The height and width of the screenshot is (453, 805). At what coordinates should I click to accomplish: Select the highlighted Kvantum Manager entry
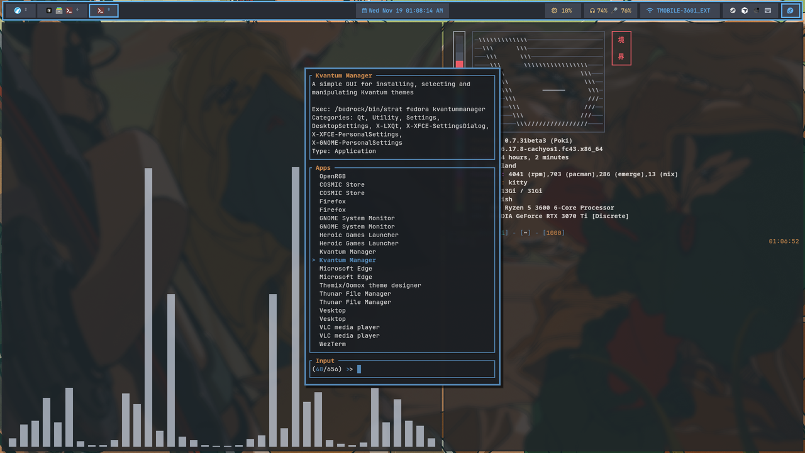coord(348,260)
